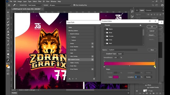Switch to the Channels tab
Image resolution: width=170 pixels, height=95 pixels.
[x=148, y=10]
